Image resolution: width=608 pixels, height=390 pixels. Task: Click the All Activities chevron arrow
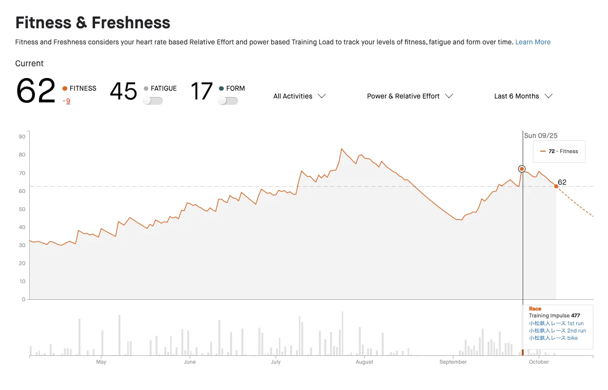click(x=322, y=96)
